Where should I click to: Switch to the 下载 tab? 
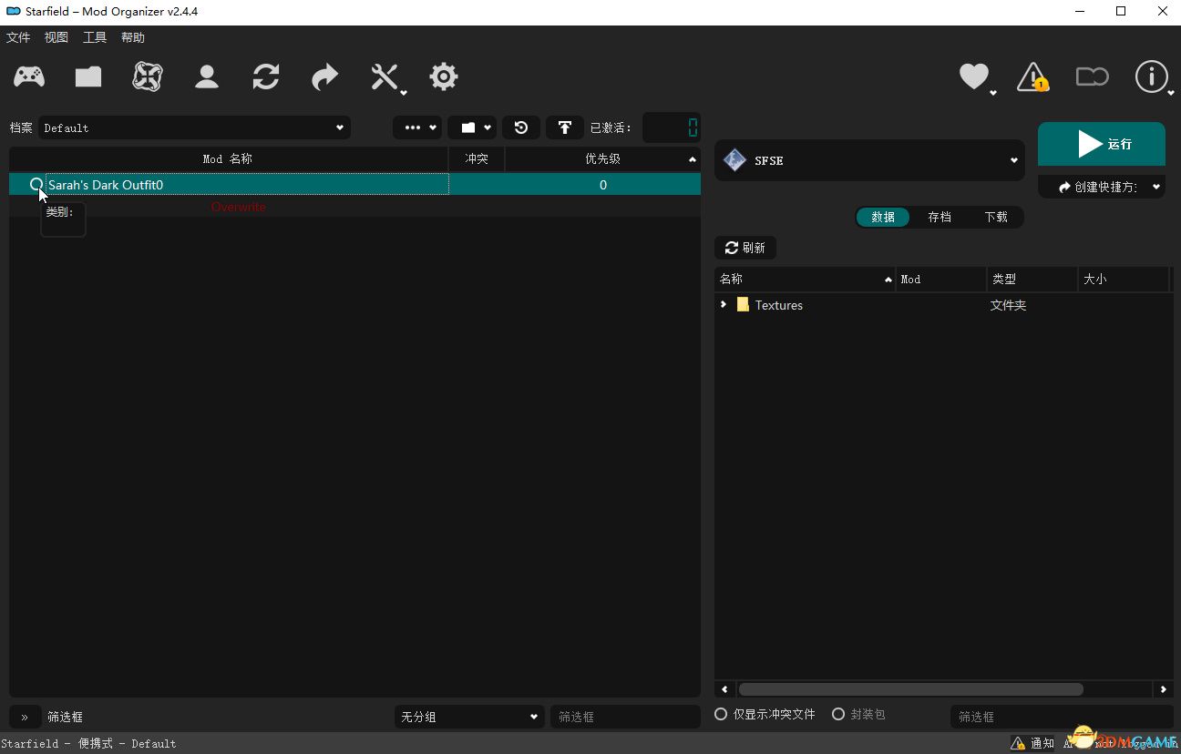[995, 218]
